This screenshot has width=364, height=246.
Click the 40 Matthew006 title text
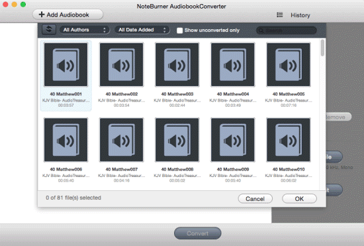click(66, 169)
